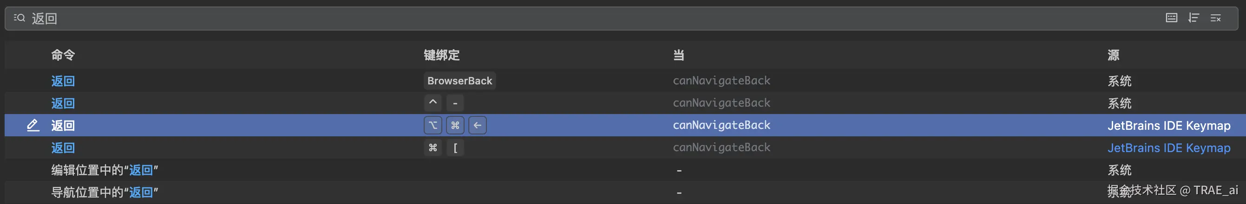The height and width of the screenshot is (204, 1246).
Task: Click canNavigateBack condition in BrowserBack row
Action: (x=721, y=81)
